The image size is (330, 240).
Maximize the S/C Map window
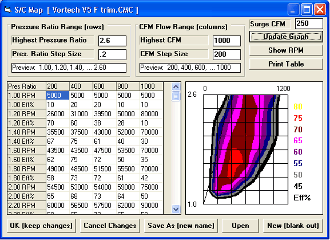307,10
